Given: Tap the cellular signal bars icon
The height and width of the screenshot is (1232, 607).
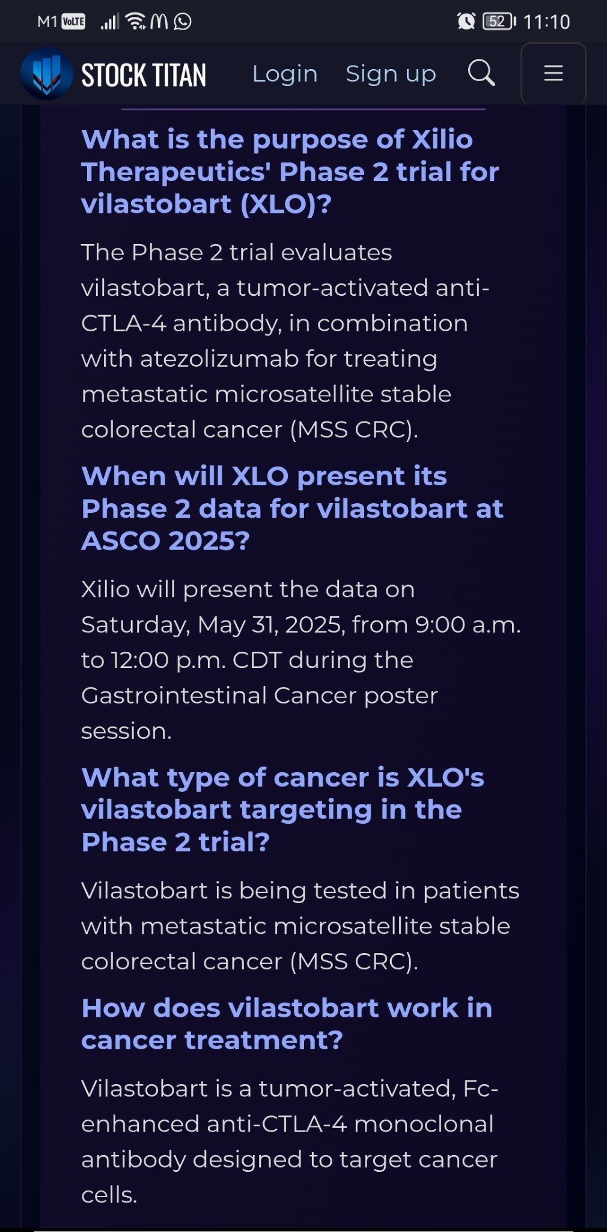Looking at the screenshot, I should coord(109,22).
